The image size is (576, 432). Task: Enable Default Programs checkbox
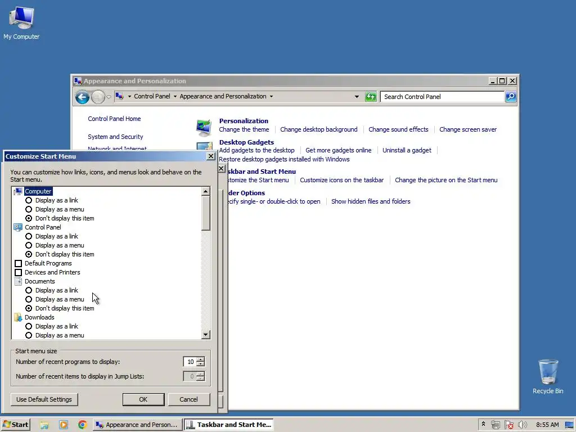point(18,263)
